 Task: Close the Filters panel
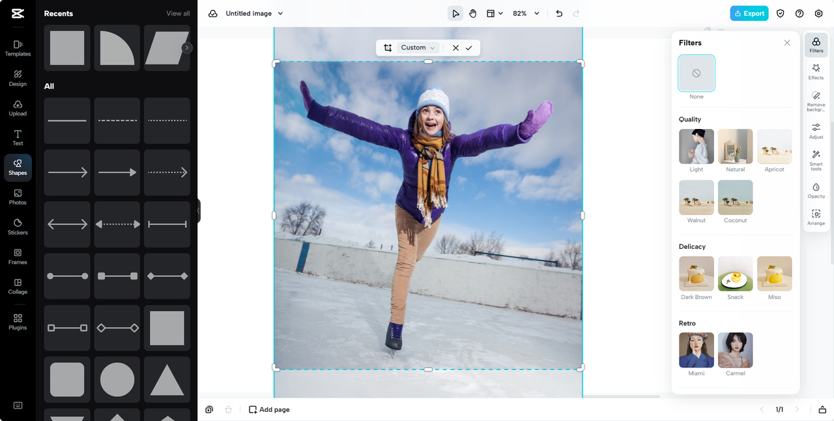click(787, 43)
